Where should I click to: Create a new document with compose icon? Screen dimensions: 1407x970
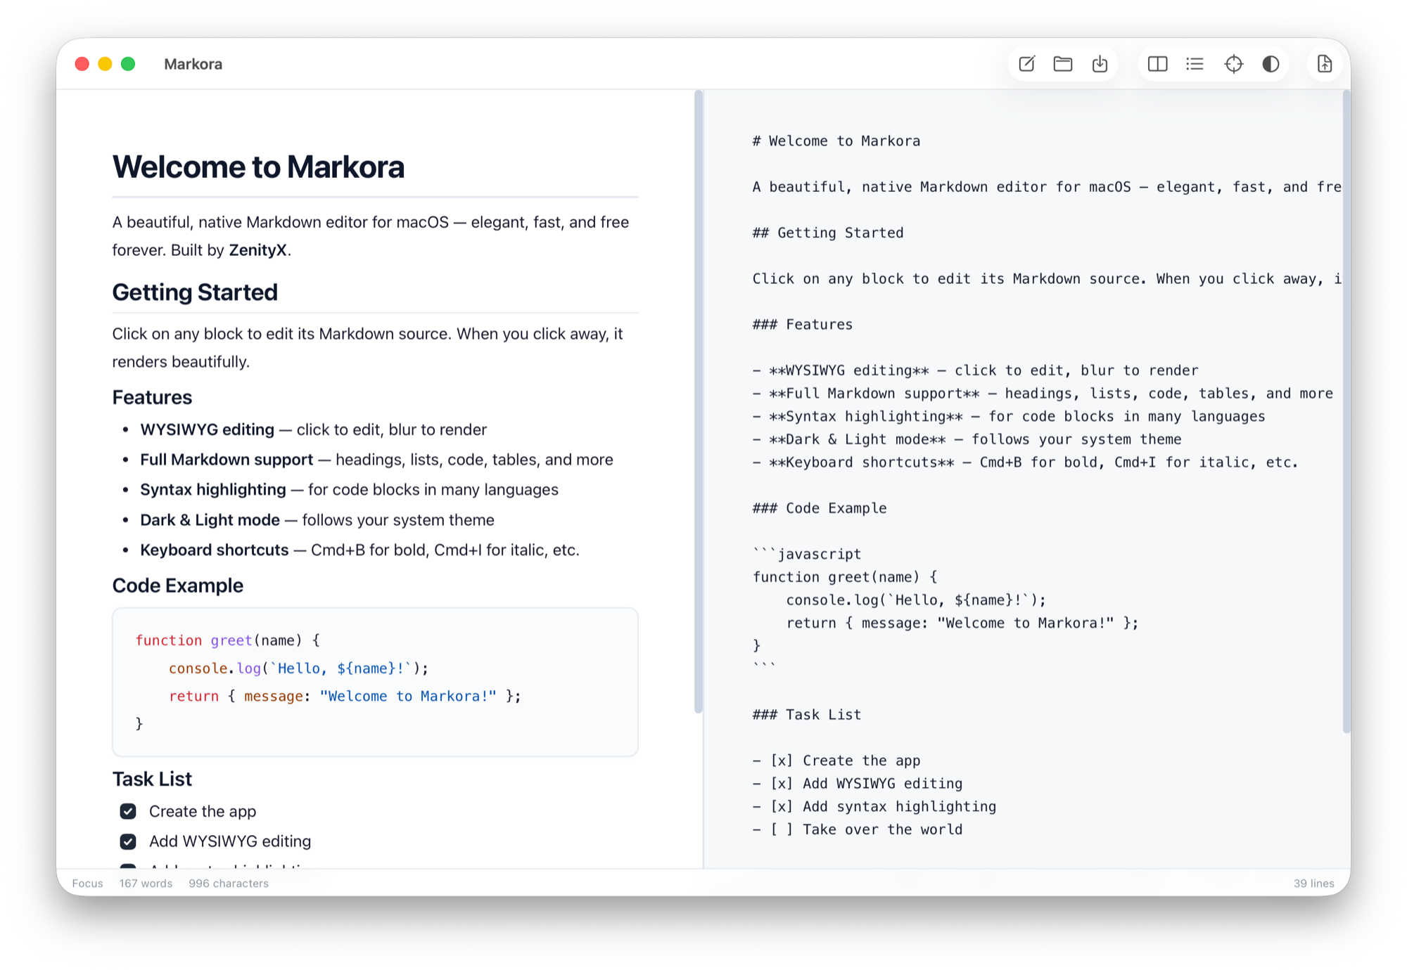pos(1026,64)
